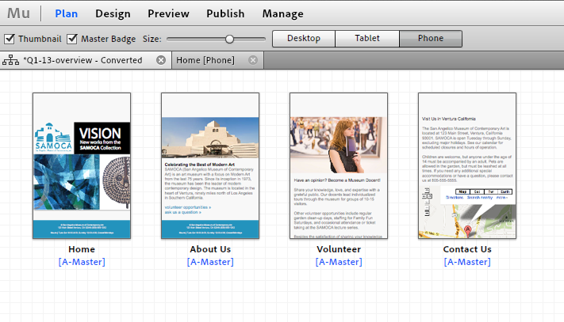
Task: Select the Home page thumbnail
Action: click(82, 165)
